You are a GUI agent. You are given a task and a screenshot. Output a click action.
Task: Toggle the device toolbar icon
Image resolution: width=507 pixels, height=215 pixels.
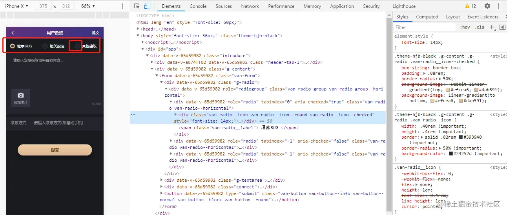pos(147,6)
